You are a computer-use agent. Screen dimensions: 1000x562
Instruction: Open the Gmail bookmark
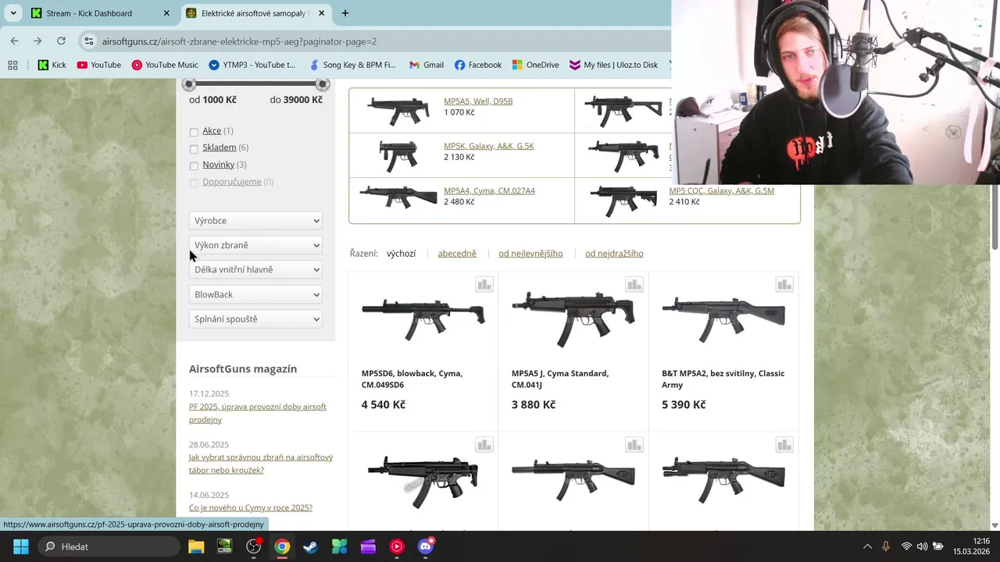[x=426, y=65]
